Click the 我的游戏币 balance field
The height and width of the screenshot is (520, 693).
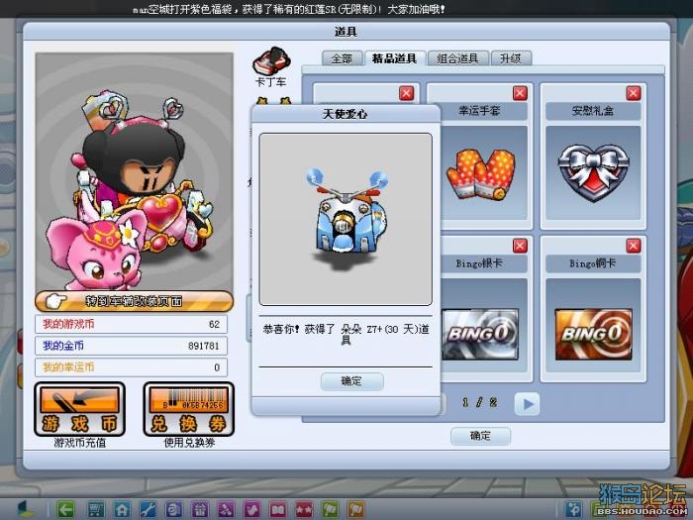click(132, 324)
